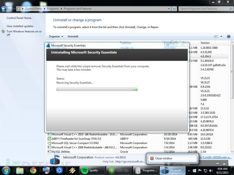Click the 9/30/2014 install date
The height and width of the screenshot is (175, 234).
[x=170, y=139]
